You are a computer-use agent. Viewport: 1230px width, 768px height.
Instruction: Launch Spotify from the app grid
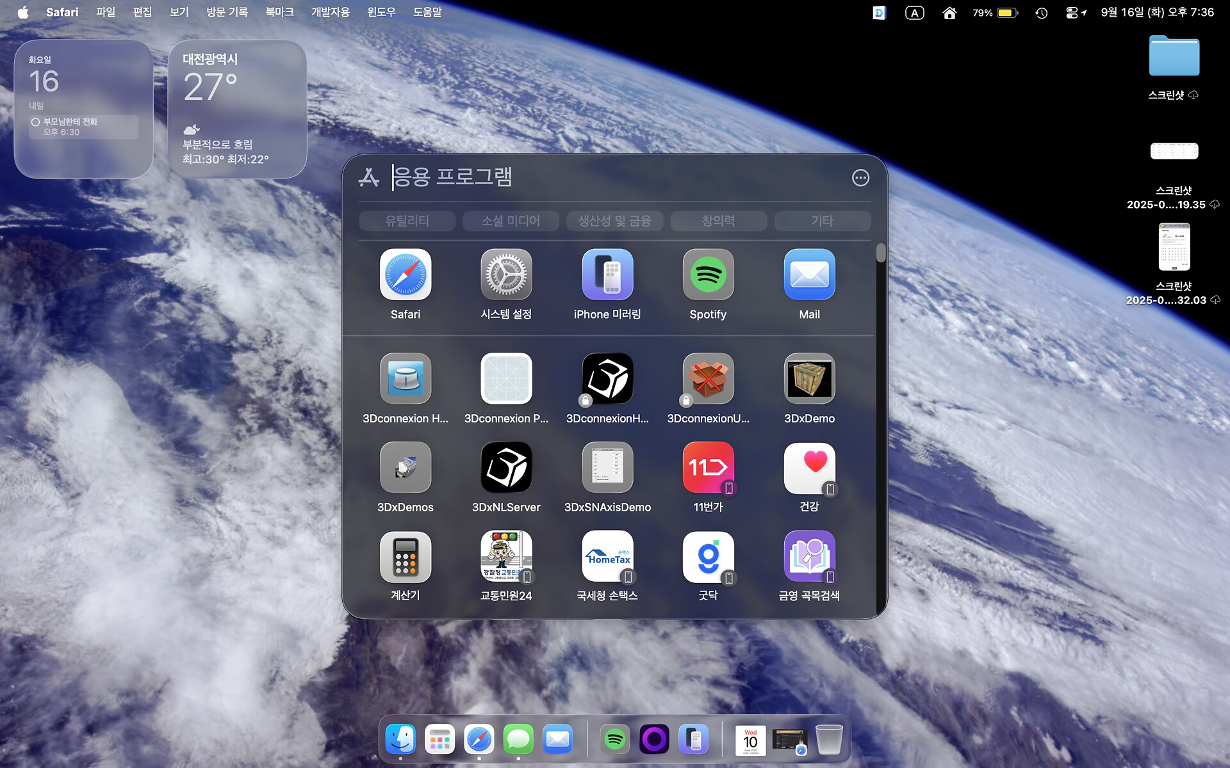(708, 275)
